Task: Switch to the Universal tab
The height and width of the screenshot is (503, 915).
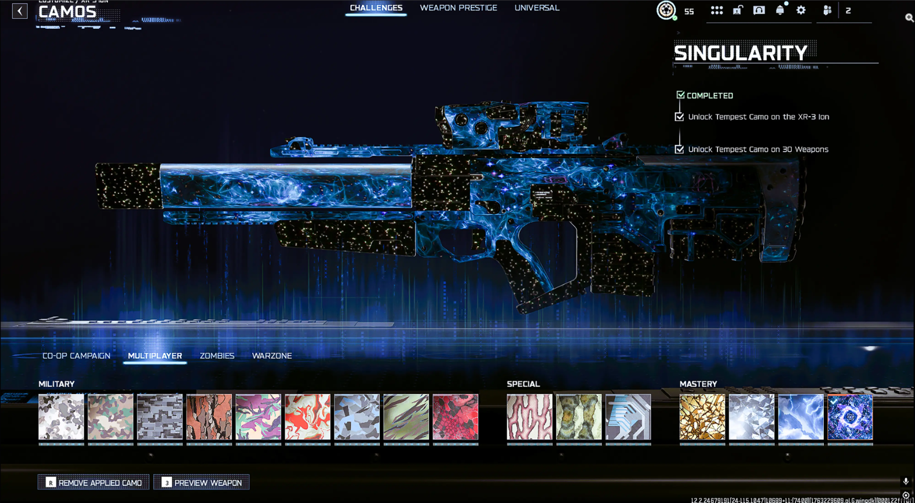Action: (x=537, y=8)
